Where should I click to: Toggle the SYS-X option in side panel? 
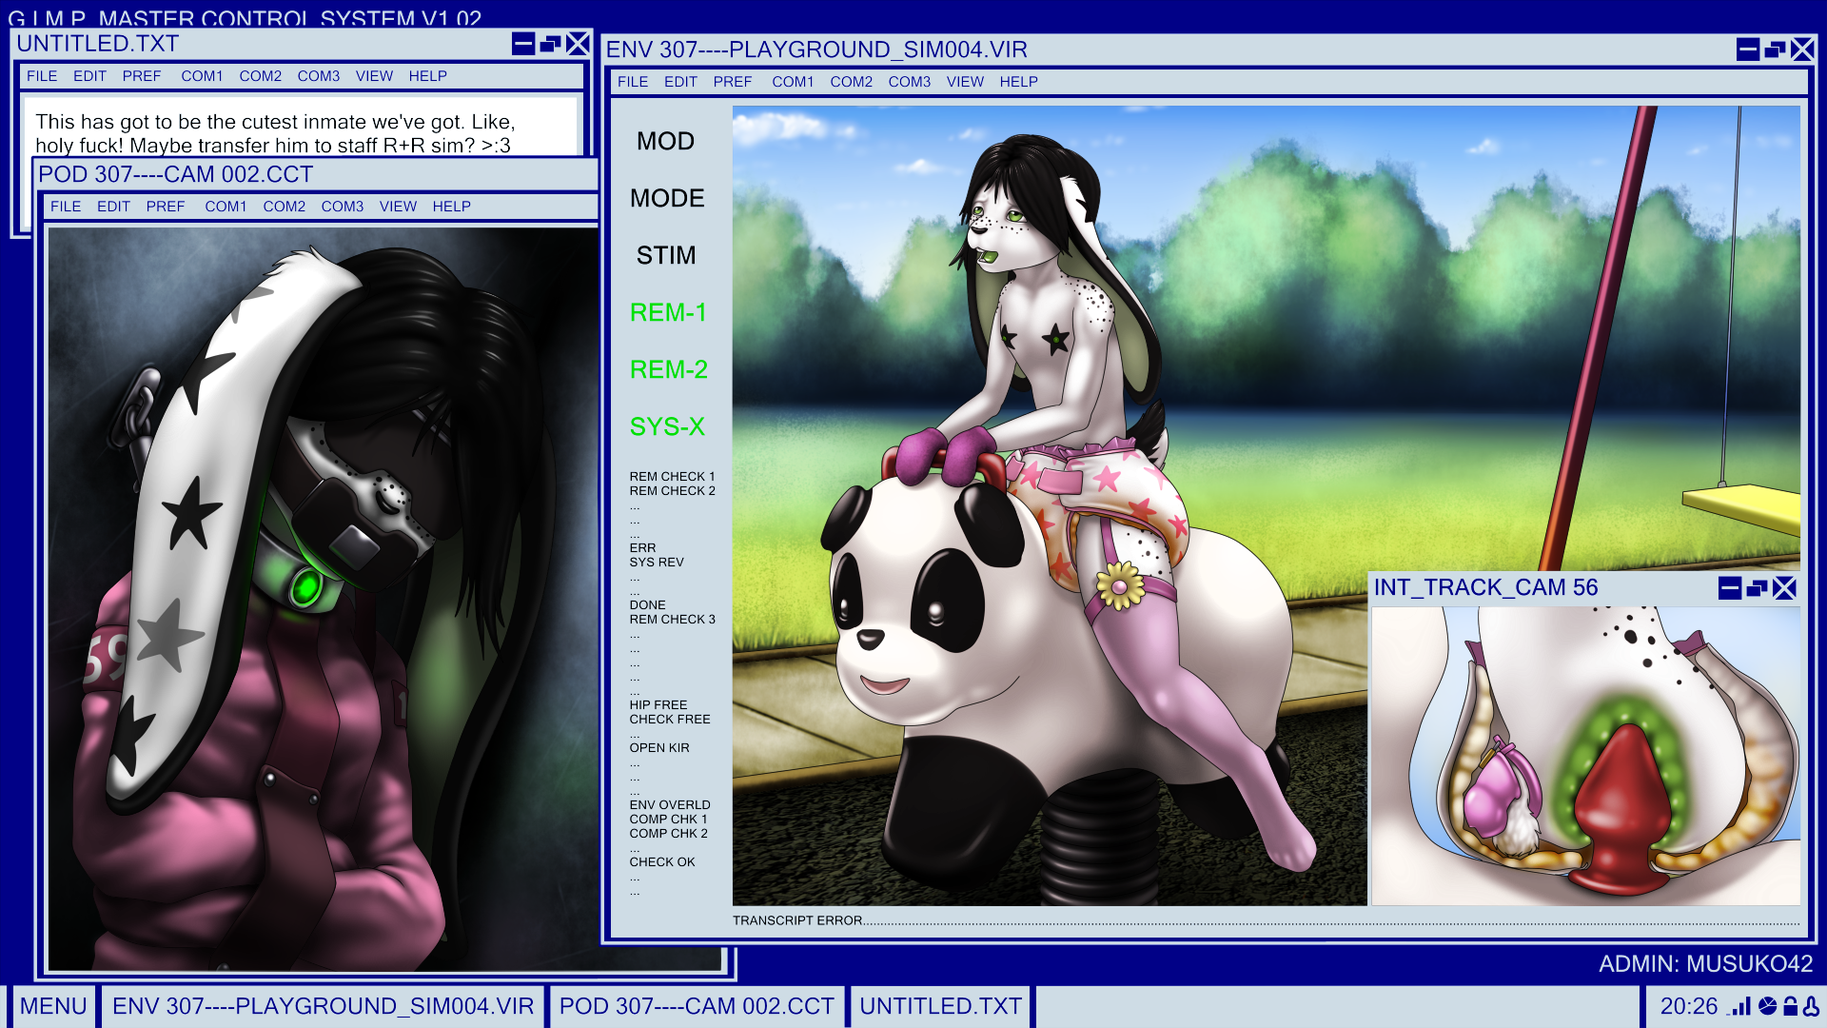(x=667, y=426)
